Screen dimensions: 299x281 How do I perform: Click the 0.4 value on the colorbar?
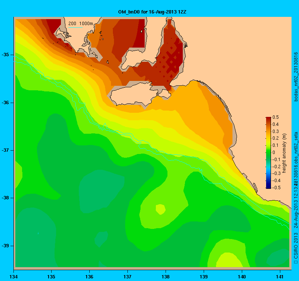click(276, 124)
